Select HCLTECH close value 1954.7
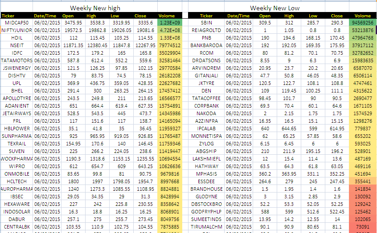This screenshot has width=377, height=233. [x=145, y=181]
